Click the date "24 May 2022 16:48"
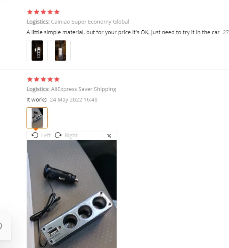229x248 pixels. [x=74, y=100]
